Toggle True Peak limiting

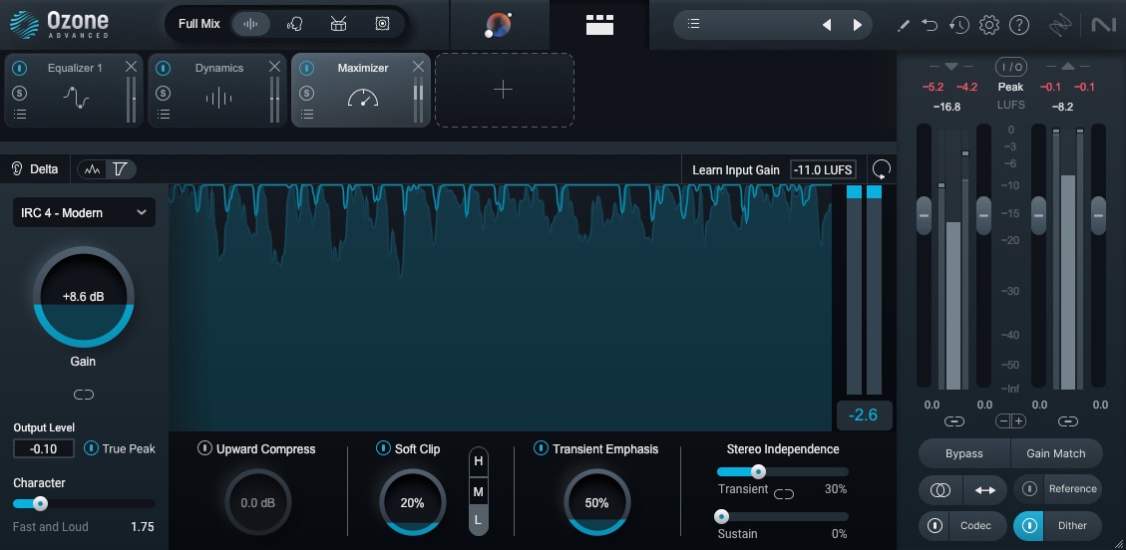click(x=91, y=448)
